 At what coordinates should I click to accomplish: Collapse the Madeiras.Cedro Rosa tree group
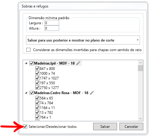coord(26,93)
